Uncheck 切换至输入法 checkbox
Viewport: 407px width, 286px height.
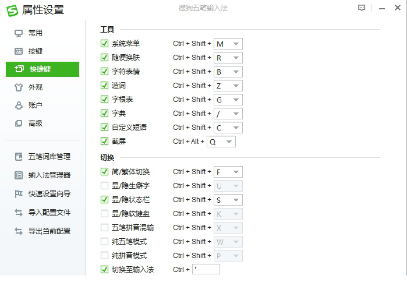(104, 270)
